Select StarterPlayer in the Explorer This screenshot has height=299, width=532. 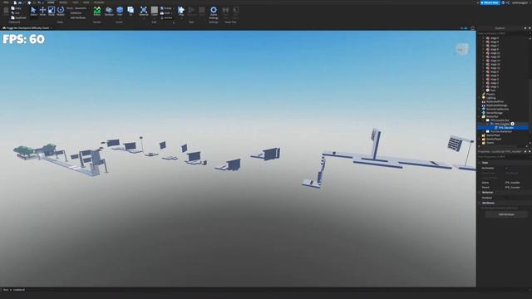pyautogui.click(x=494, y=139)
